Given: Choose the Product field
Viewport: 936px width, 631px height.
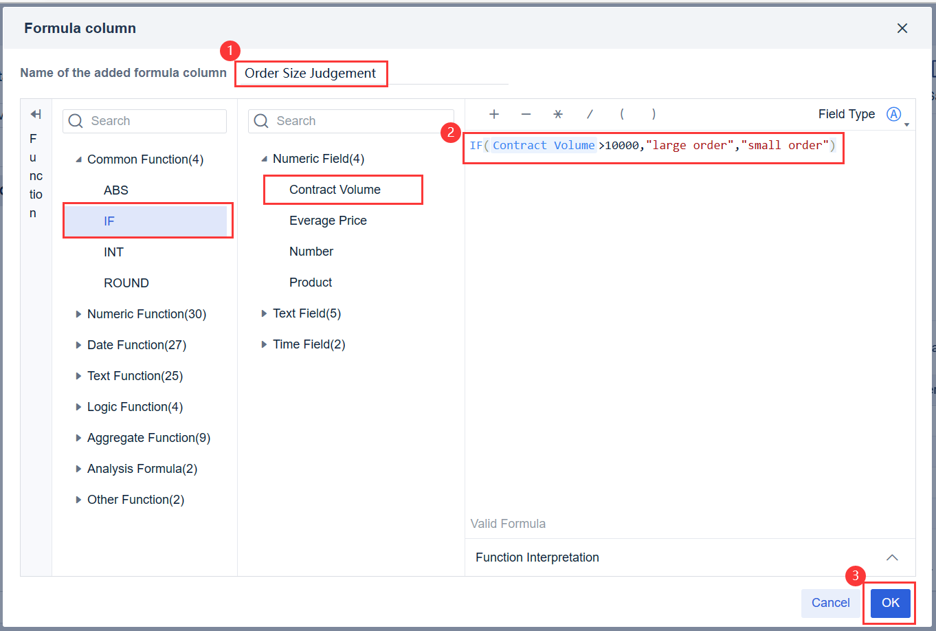Looking at the screenshot, I should (x=311, y=283).
